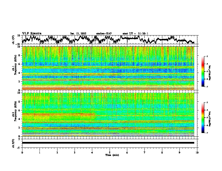Select the date "Jan. 12, 2025" header
The height and width of the screenshot is (171, 222).
78,34
